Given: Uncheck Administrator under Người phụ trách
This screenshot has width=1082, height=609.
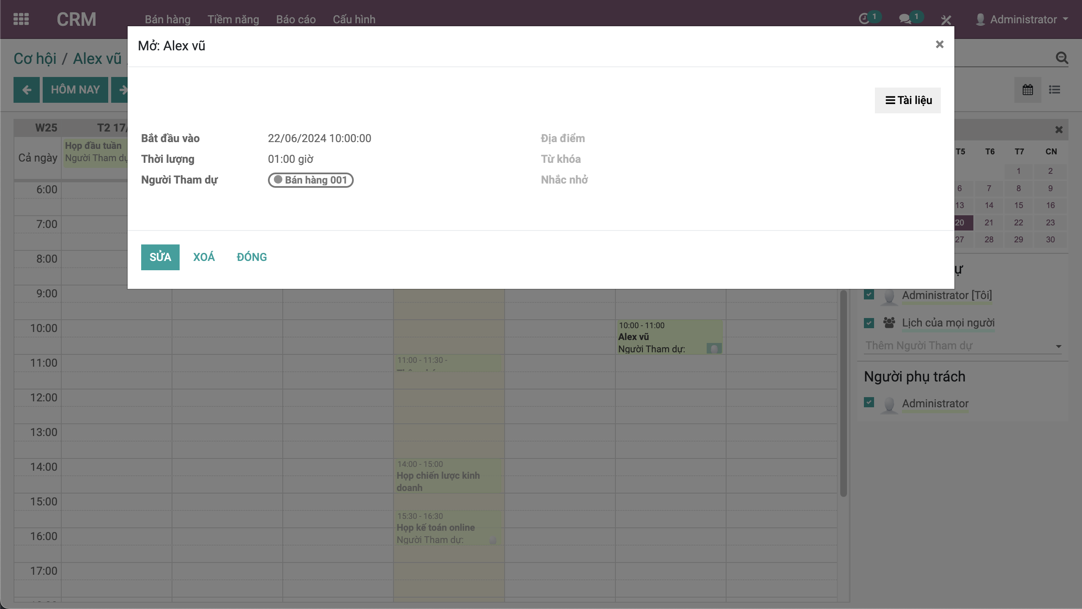Looking at the screenshot, I should (869, 403).
